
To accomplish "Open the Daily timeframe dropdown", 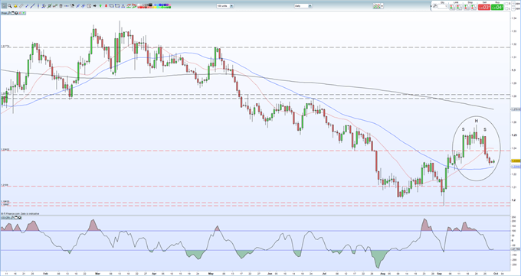I will point(303,5).
